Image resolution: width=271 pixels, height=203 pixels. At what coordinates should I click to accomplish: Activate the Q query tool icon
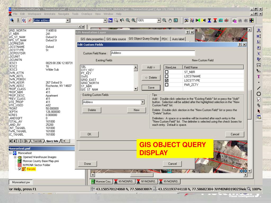coord(24,20)
